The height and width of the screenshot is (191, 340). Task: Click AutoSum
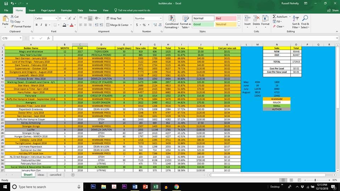pos(280,17)
